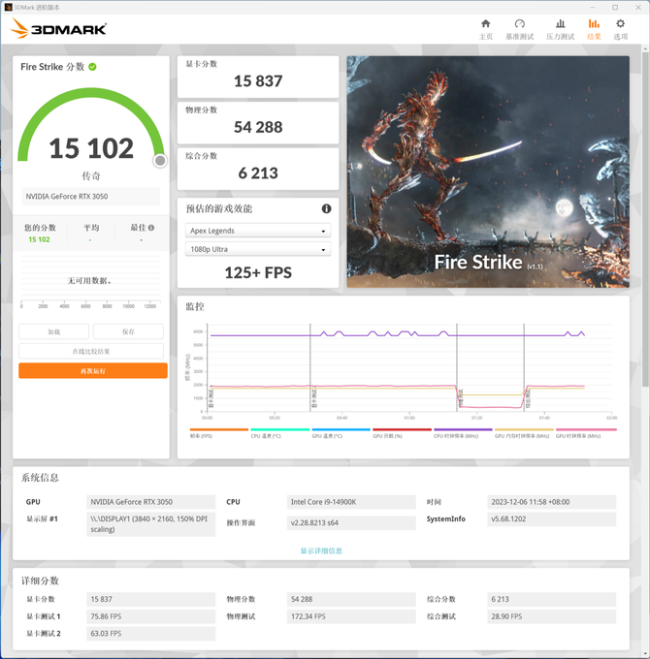Click the 在线比较结果 button
Screen dimensions: 650x659
pyautogui.click(x=92, y=351)
